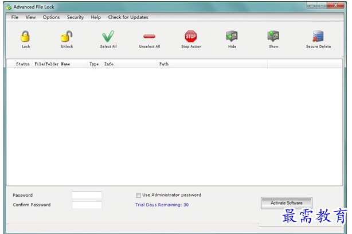Click the Unselect All red minus icon
The height and width of the screenshot is (234, 352).
pos(149,36)
